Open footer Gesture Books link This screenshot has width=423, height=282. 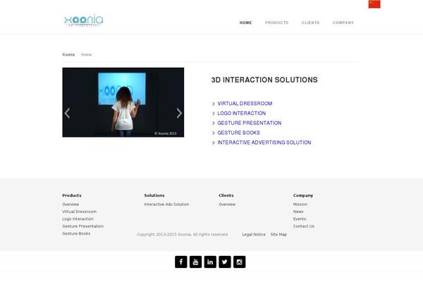click(76, 233)
